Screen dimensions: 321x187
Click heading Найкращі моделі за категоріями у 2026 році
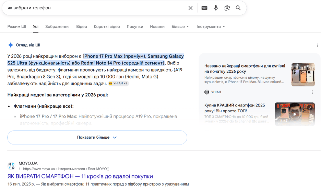[58, 95]
